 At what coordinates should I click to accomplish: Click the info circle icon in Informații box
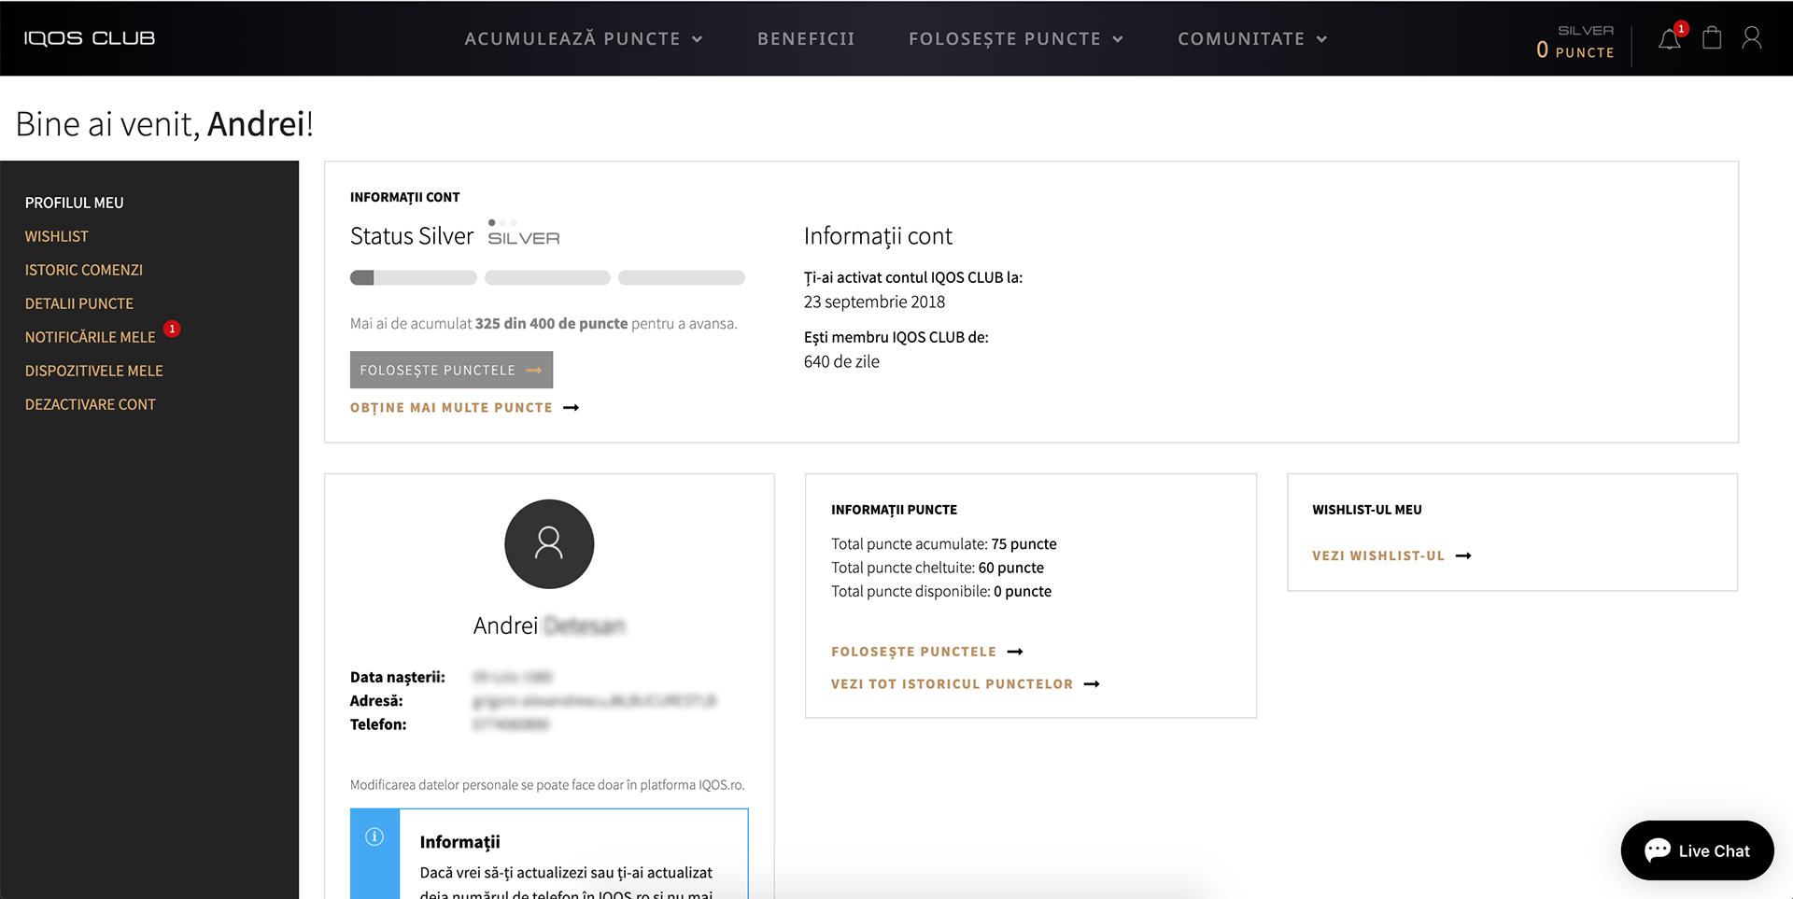[x=374, y=836]
